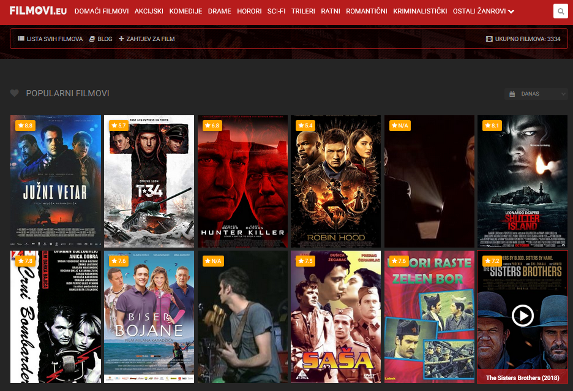The image size is (573, 391).
Task: Go to Akcijski genre
Action: point(149,12)
